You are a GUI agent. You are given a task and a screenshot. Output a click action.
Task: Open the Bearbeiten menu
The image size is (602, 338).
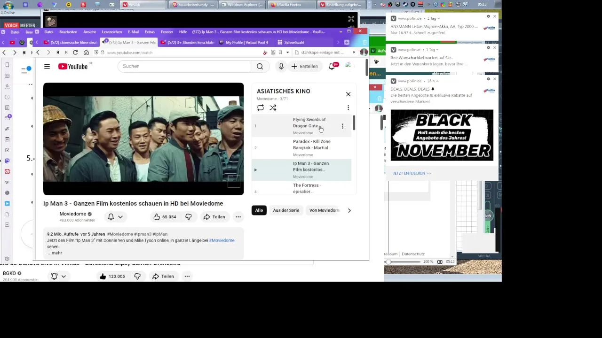click(68, 32)
